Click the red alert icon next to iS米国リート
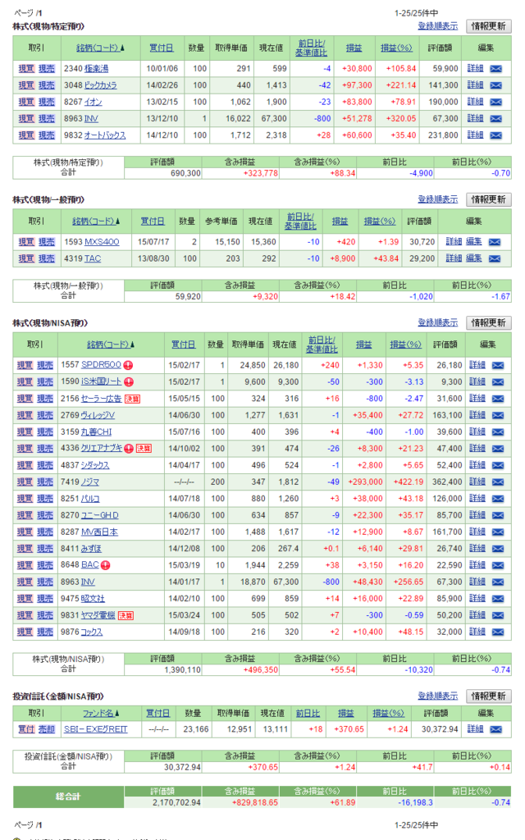The height and width of the screenshot is (840, 525). click(x=129, y=382)
